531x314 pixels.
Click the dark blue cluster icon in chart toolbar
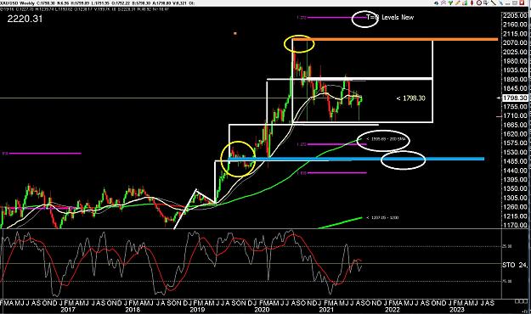[436, 3]
